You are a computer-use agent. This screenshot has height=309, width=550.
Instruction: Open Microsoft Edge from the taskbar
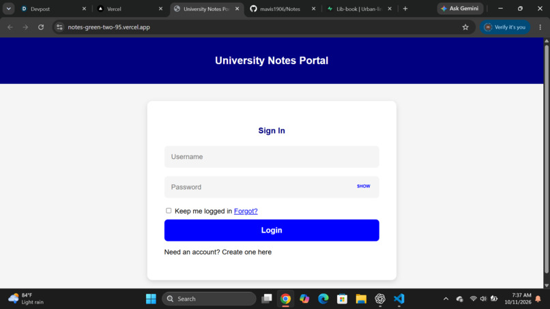[x=323, y=299]
